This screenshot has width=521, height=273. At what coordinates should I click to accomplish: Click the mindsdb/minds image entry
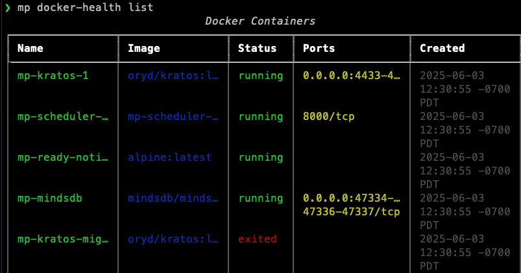(x=173, y=198)
